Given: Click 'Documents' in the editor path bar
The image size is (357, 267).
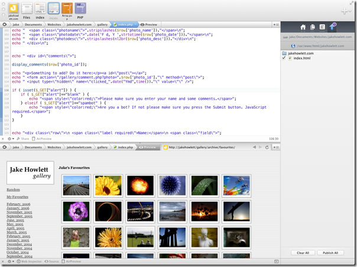Looking at the screenshot, I should [33, 24].
